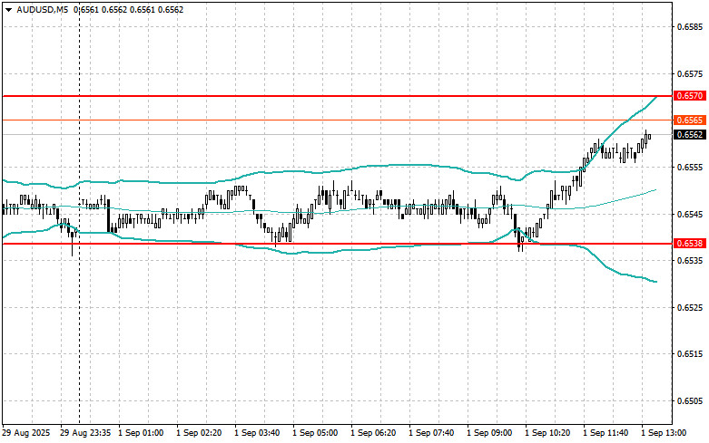Click the 29 Aug 23:35 time label
Screen dimensions: 709x443
pyautogui.click(x=85, y=433)
